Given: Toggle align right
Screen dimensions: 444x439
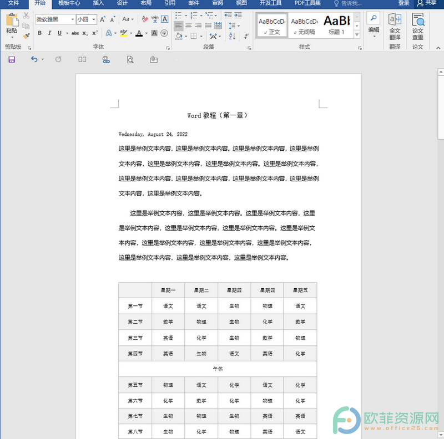Looking at the screenshot, I should tap(198, 26).
